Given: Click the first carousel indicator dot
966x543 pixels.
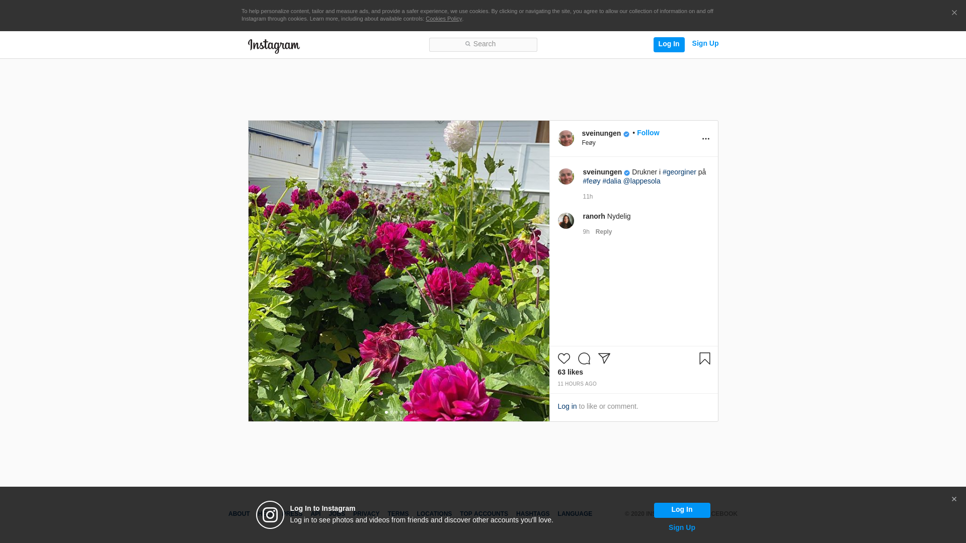Looking at the screenshot, I should (386, 412).
